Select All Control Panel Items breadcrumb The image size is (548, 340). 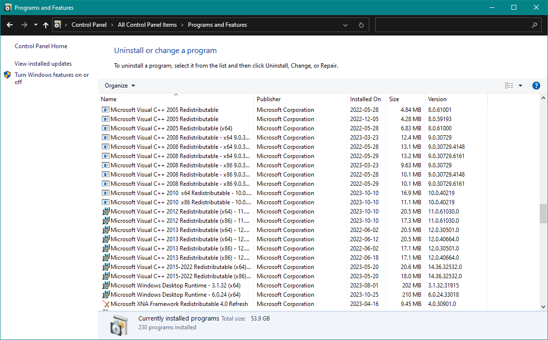pos(147,25)
